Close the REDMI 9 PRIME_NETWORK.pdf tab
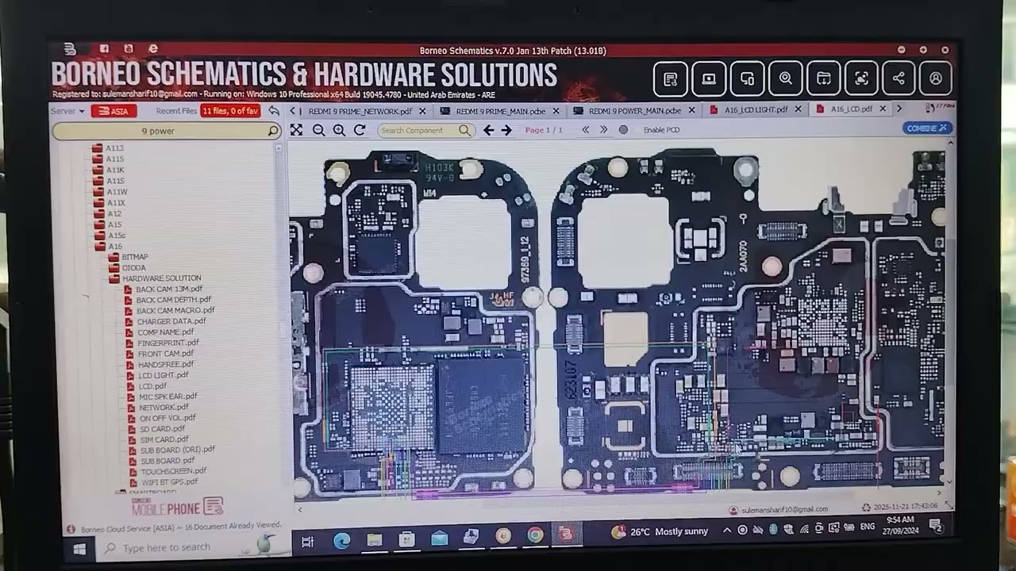Viewport: 1016px width, 571px height. coord(422,111)
